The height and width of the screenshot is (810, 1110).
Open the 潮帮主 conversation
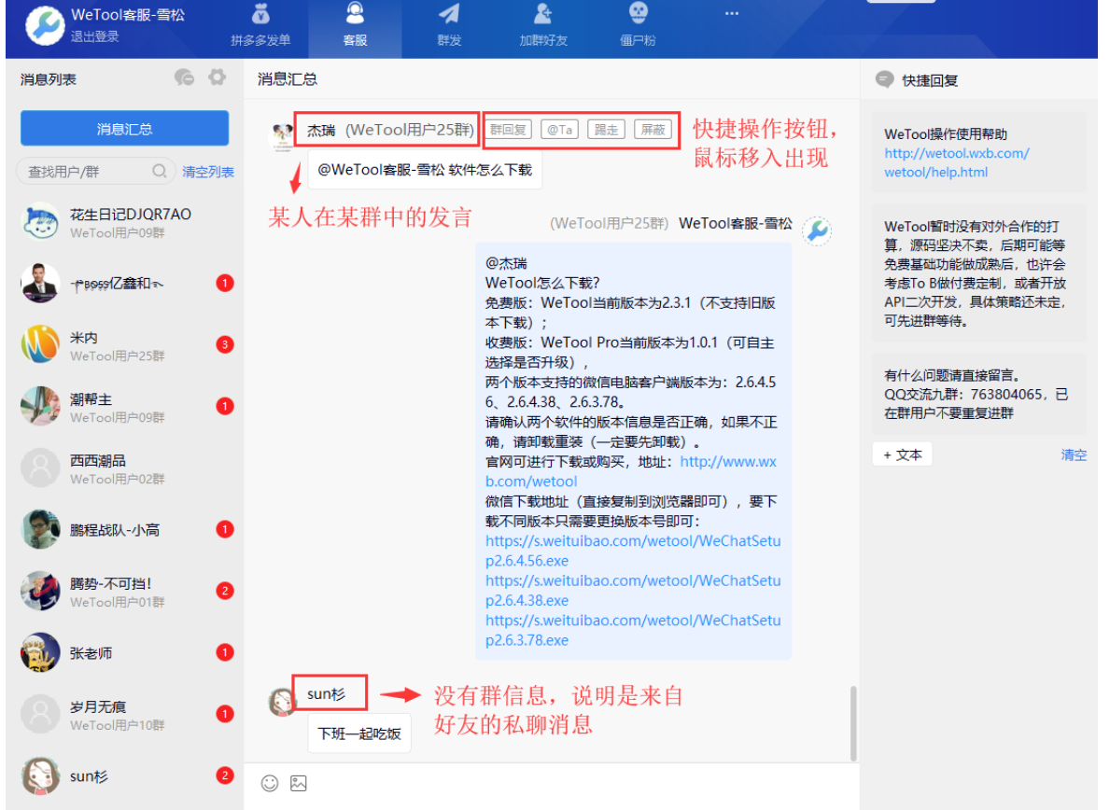pos(124,407)
